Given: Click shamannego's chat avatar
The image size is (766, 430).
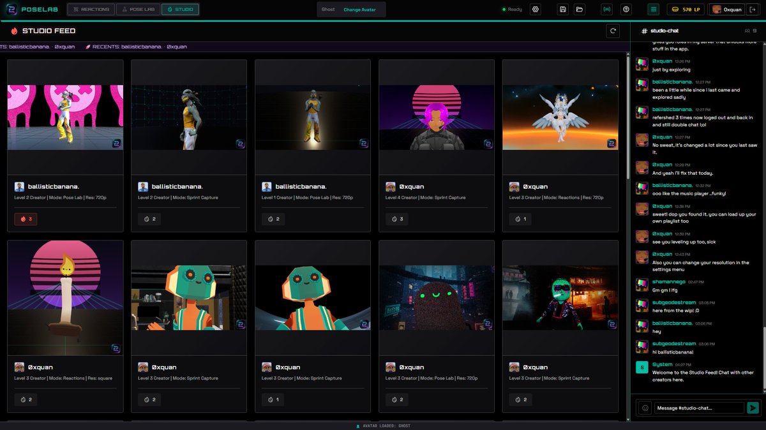Looking at the screenshot, I should pos(642,285).
